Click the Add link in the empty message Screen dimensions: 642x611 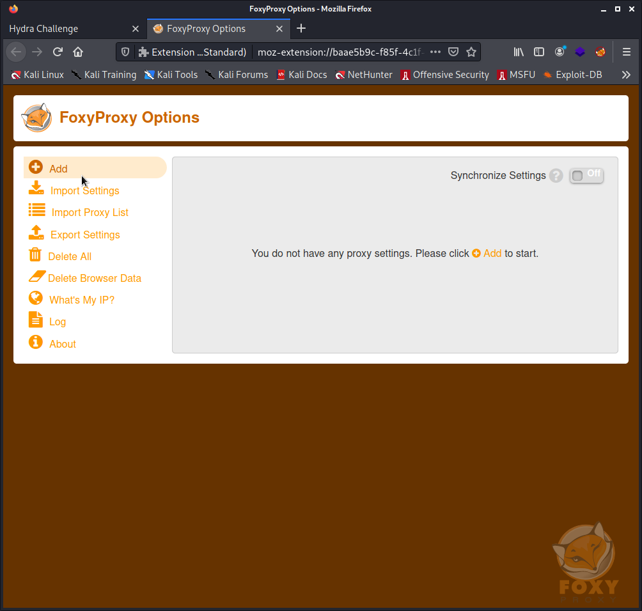pos(487,253)
